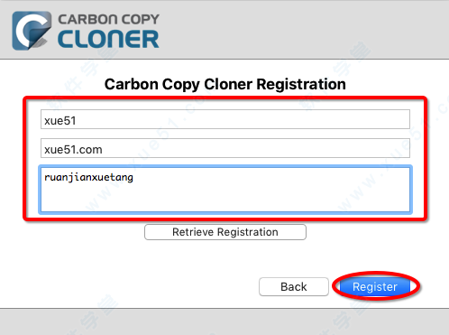Click the Register button
449x335 pixels.
click(375, 286)
